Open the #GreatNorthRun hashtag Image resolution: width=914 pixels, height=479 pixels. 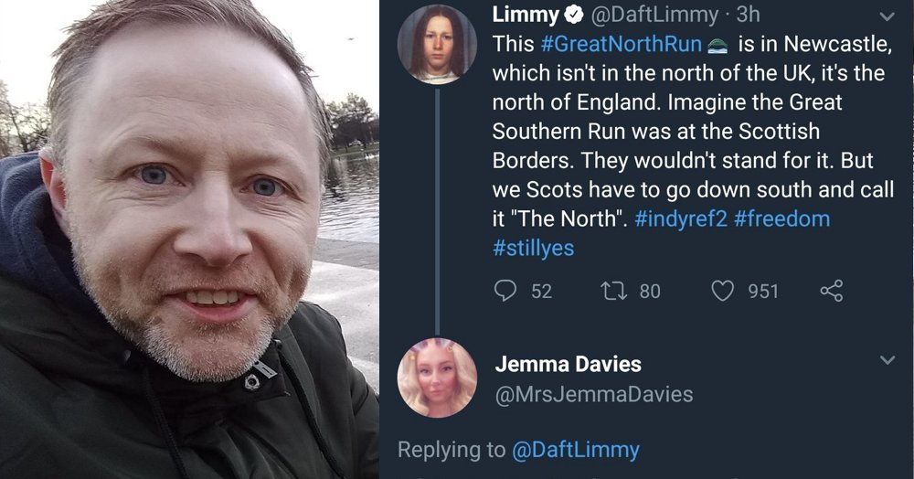622,44
